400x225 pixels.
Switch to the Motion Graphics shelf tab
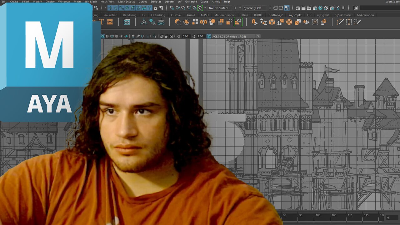click(225, 15)
